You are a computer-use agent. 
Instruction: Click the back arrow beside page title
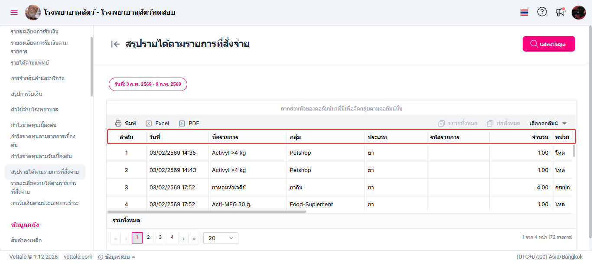pos(115,44)
